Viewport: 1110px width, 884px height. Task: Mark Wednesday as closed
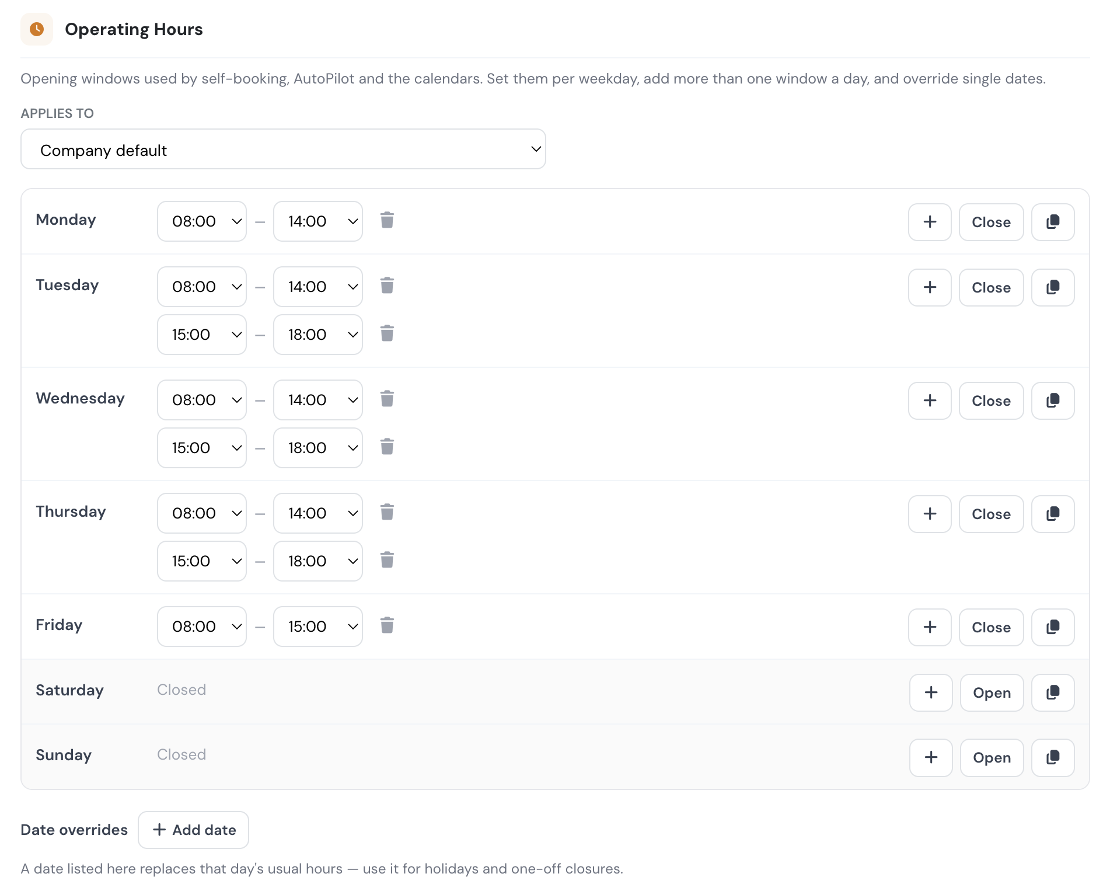coord(991,401)
